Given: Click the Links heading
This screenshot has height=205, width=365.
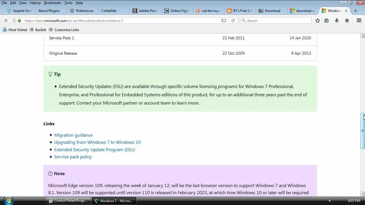Looking at the screenshot, I should tap(49, 124).
